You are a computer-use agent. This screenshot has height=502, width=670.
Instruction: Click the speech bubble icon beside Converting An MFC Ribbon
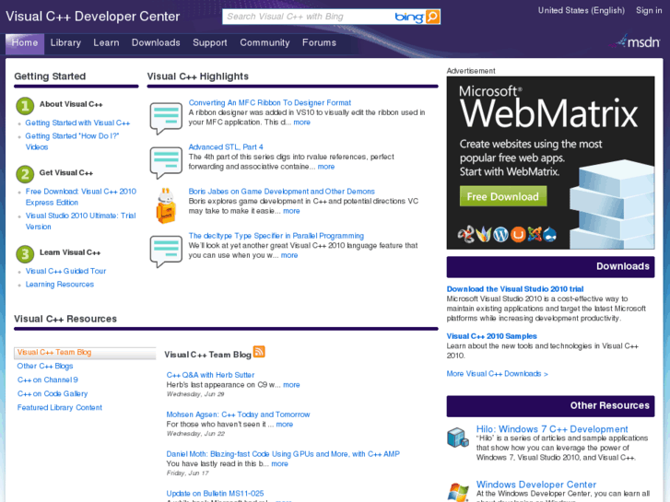point(166,118)
